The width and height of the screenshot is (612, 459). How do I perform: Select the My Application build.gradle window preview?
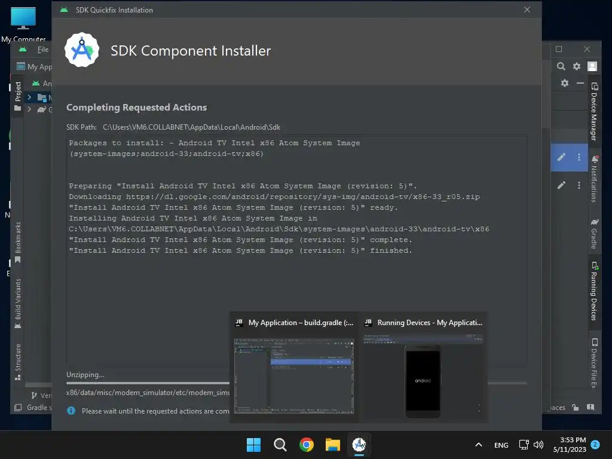pos(294,368)
